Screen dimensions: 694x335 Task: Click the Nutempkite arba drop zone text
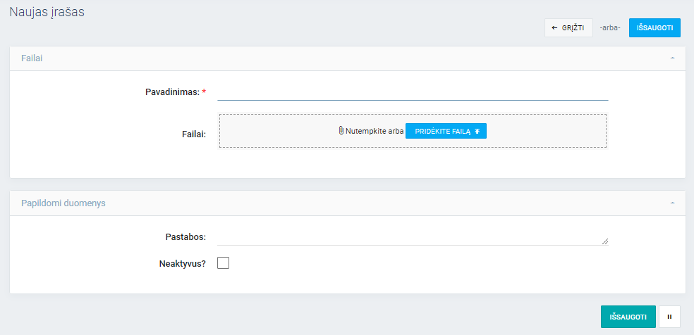(375, 132)
